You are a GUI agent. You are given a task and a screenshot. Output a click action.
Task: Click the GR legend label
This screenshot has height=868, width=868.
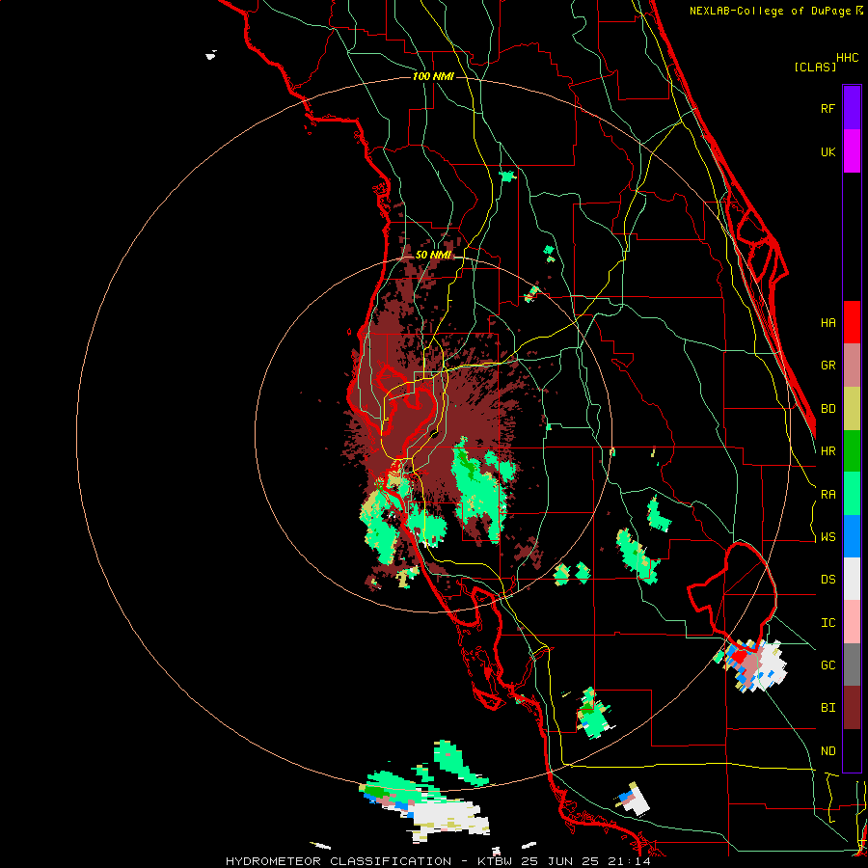[x=827, y=366]
